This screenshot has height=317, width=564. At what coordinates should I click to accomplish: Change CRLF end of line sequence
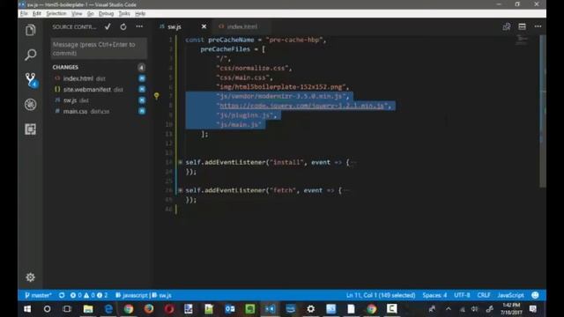484,296
